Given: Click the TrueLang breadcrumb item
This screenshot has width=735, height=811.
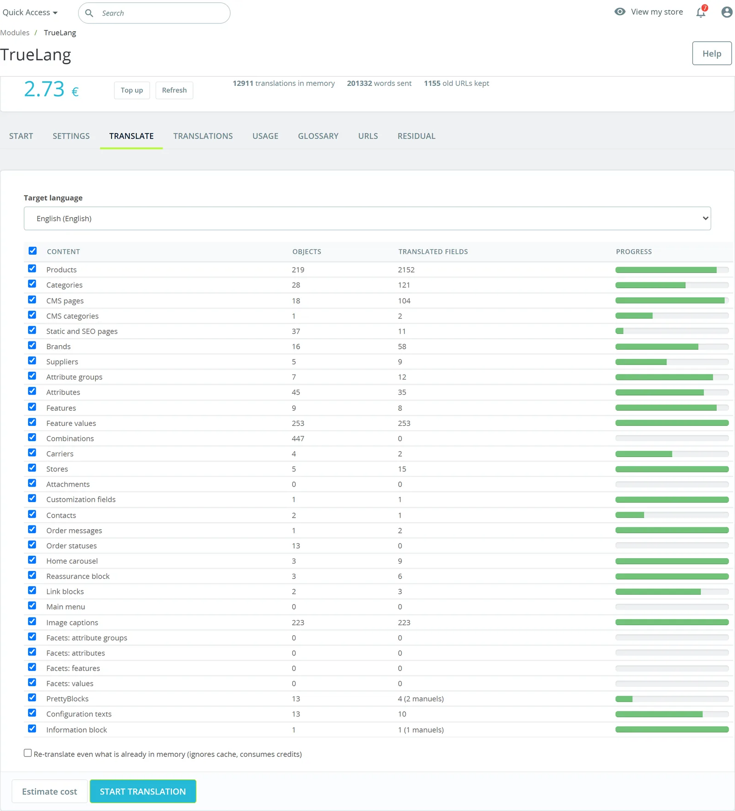Looking at the screenshot, I should [60, 33].
